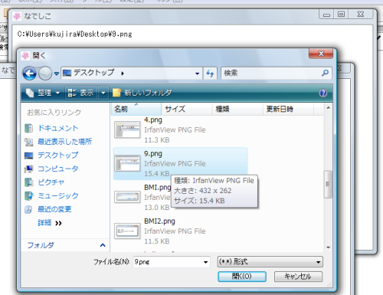The width and height of the screenshot is (383, 295).
Task: Click the 表示 views button
Action: pos(81,93)
